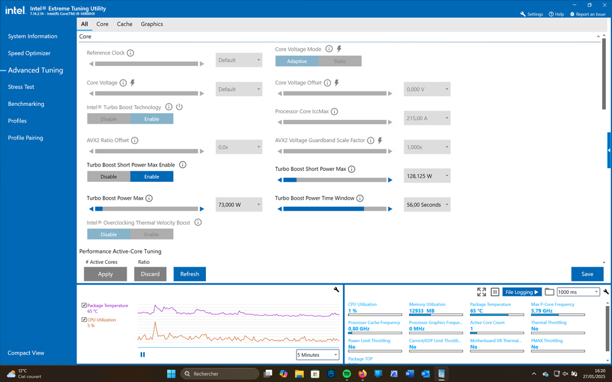This screenshot has width=612, height=382.
Task: Open Firefox from the taskbar
Action: click(x=362, y=374)
